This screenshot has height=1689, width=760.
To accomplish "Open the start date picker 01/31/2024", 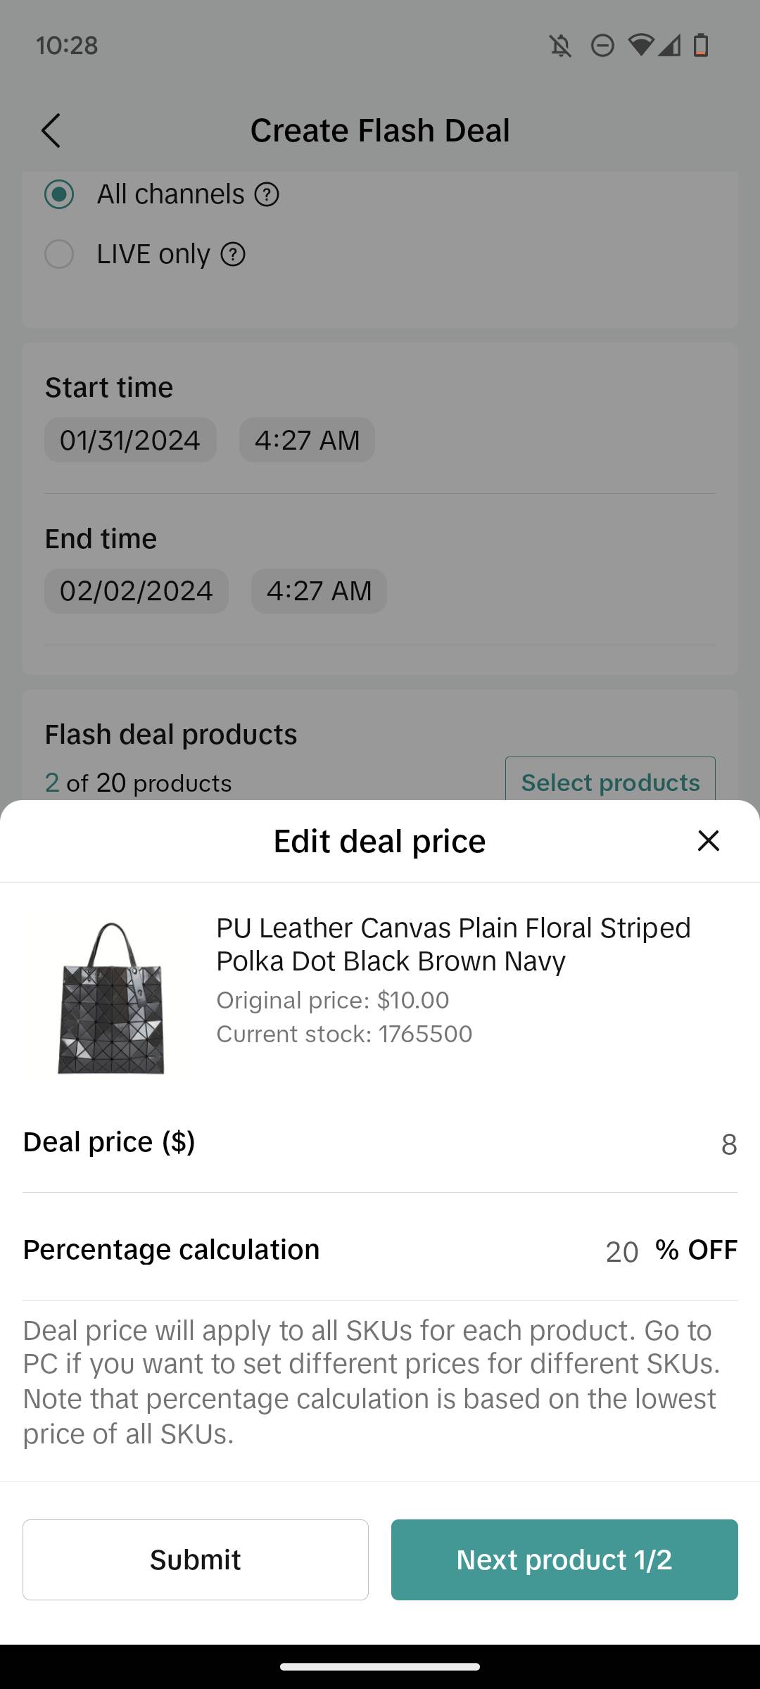I will point(130,441).
